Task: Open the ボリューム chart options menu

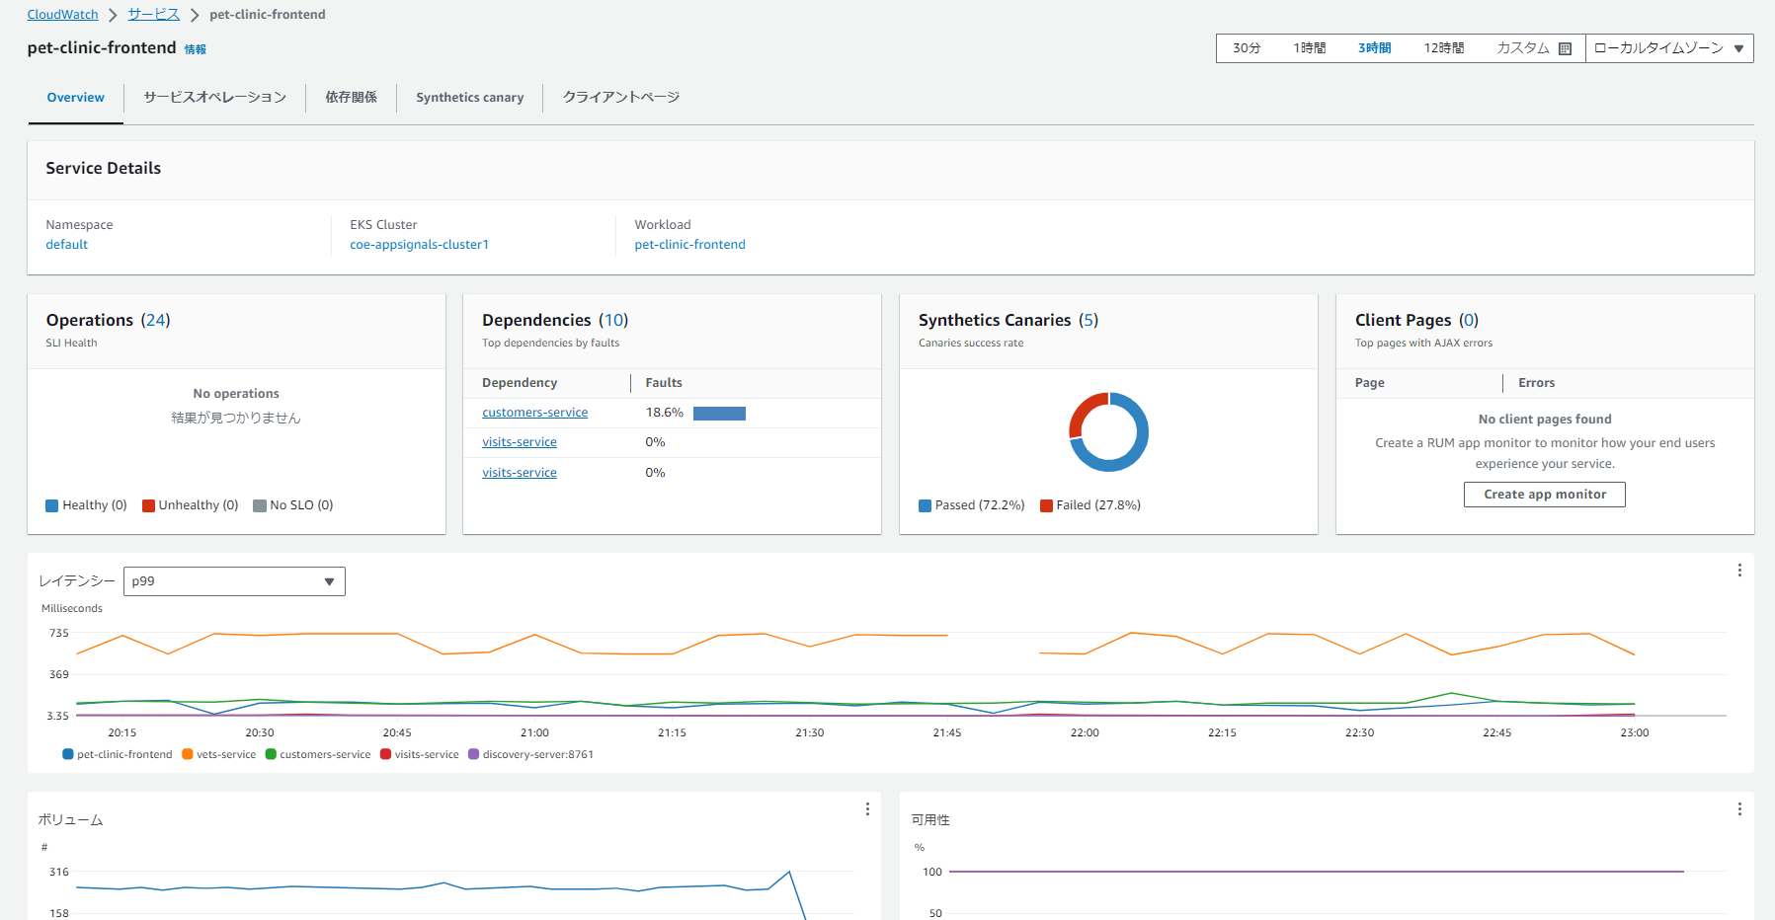Action: pyautogui.click(x=867, y=809)
